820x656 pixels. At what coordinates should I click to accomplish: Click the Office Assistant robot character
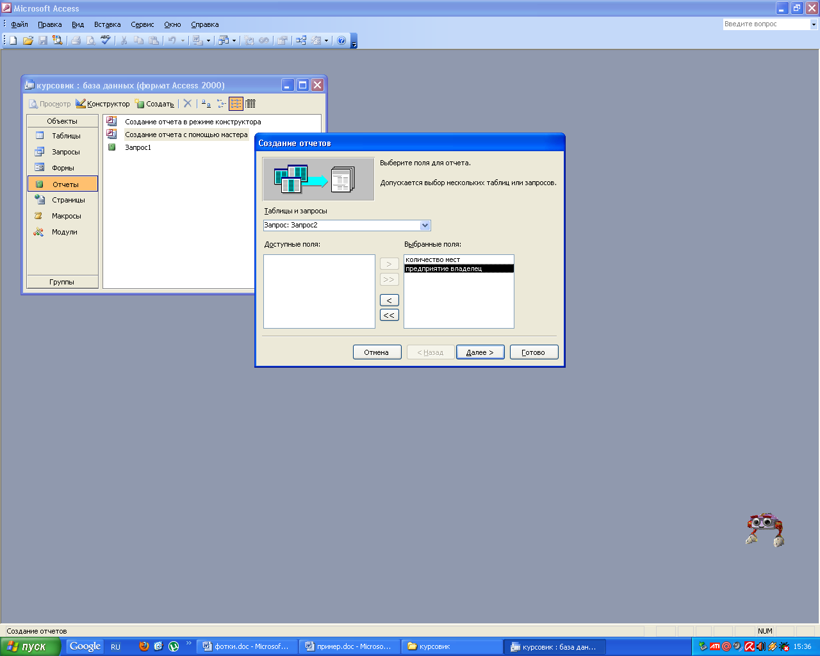[x=765, y=529]
